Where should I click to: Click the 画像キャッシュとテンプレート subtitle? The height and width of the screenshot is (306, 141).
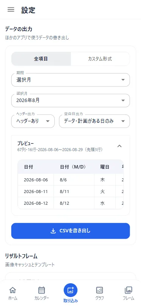pos(30,264)
